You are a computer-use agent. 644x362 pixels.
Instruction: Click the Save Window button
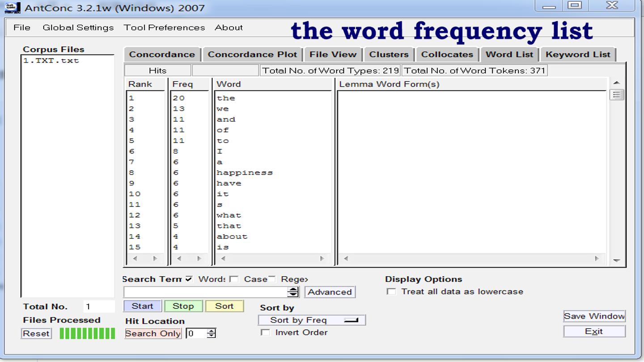pyautogui.click(x=594, y=316)
